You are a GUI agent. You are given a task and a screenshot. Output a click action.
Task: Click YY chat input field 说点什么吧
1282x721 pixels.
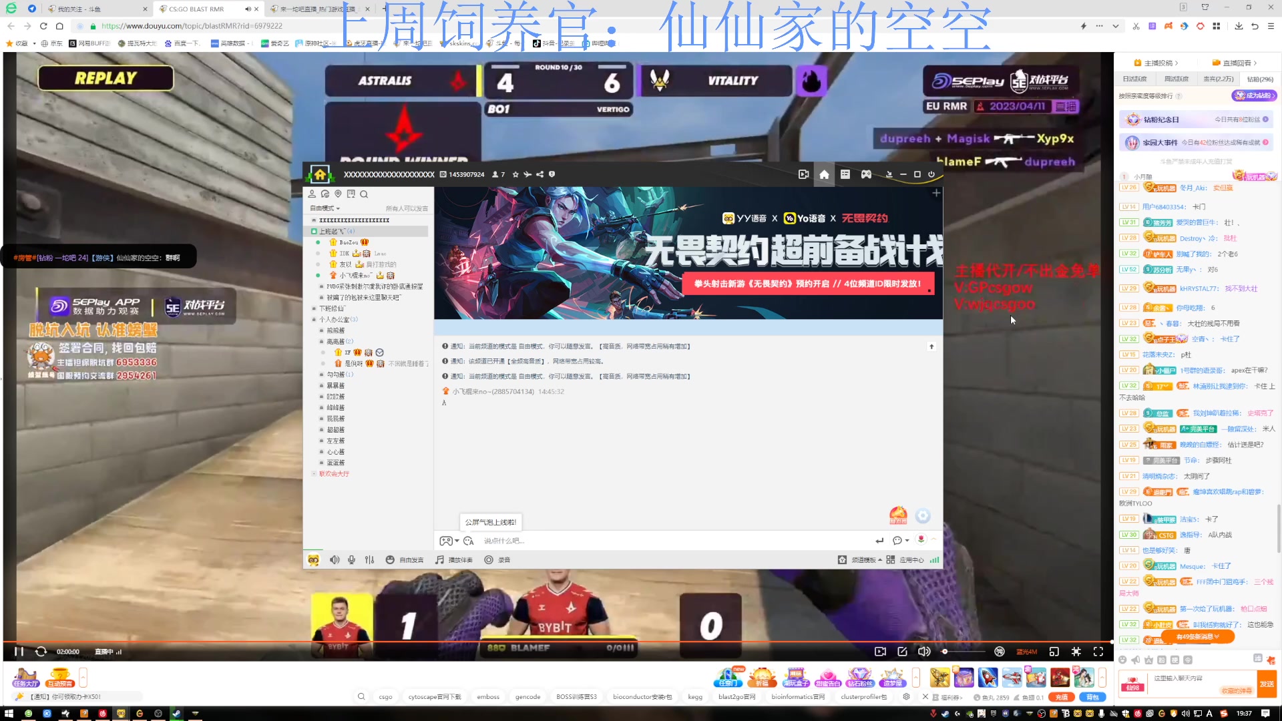coord(674,541)
